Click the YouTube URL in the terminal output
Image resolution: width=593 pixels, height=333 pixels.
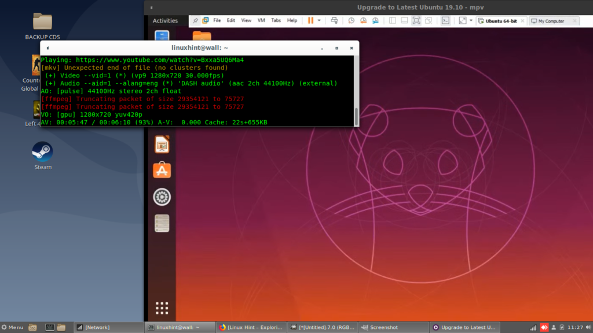click(160, 60)
